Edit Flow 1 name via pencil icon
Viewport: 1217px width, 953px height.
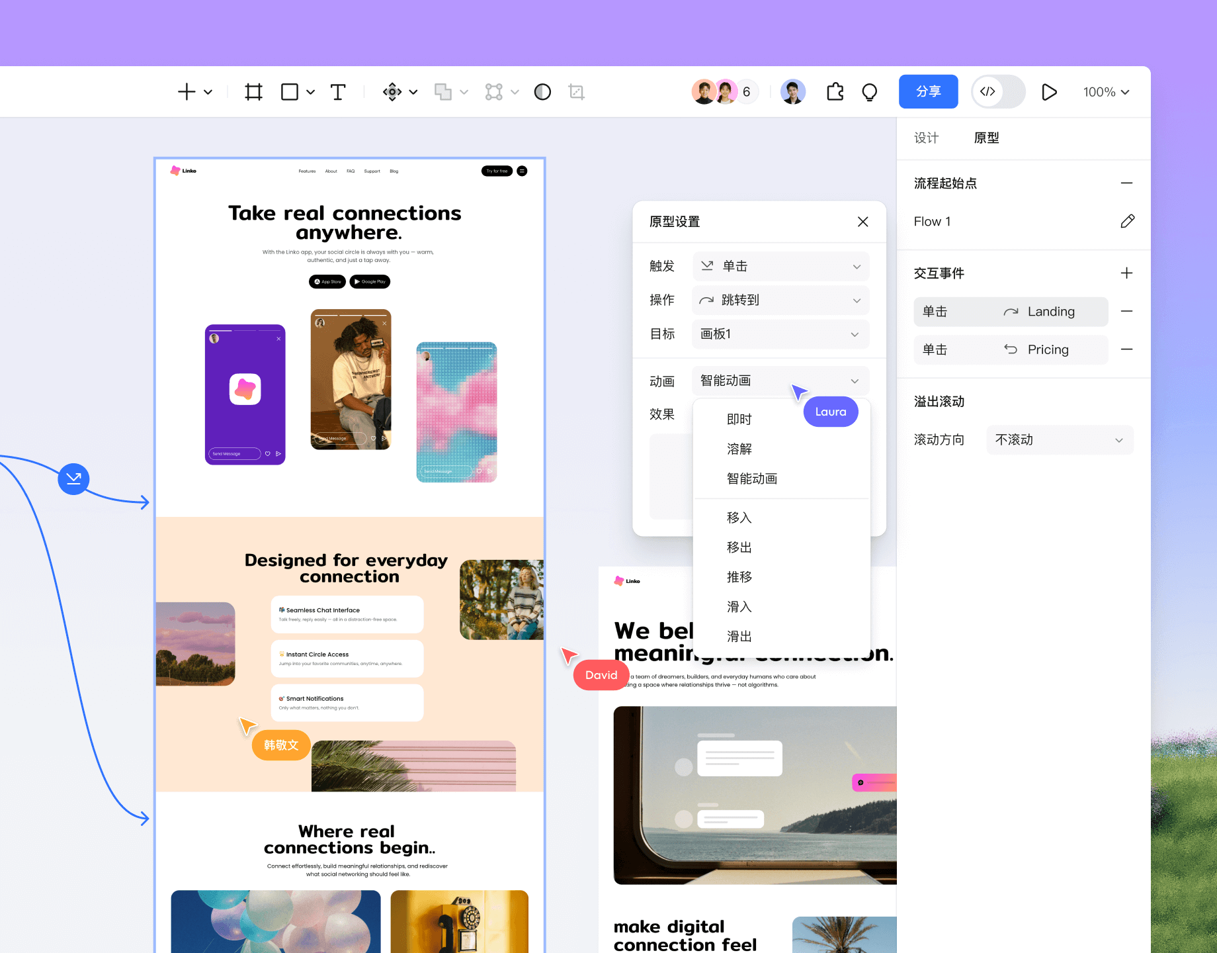[x=1128, y=221]
